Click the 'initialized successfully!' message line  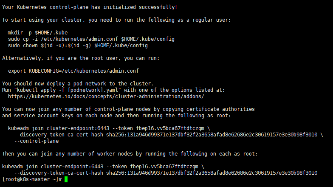90,7
